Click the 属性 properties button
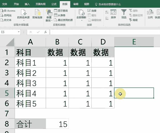 pyautogui.click(x=92, y=15)
